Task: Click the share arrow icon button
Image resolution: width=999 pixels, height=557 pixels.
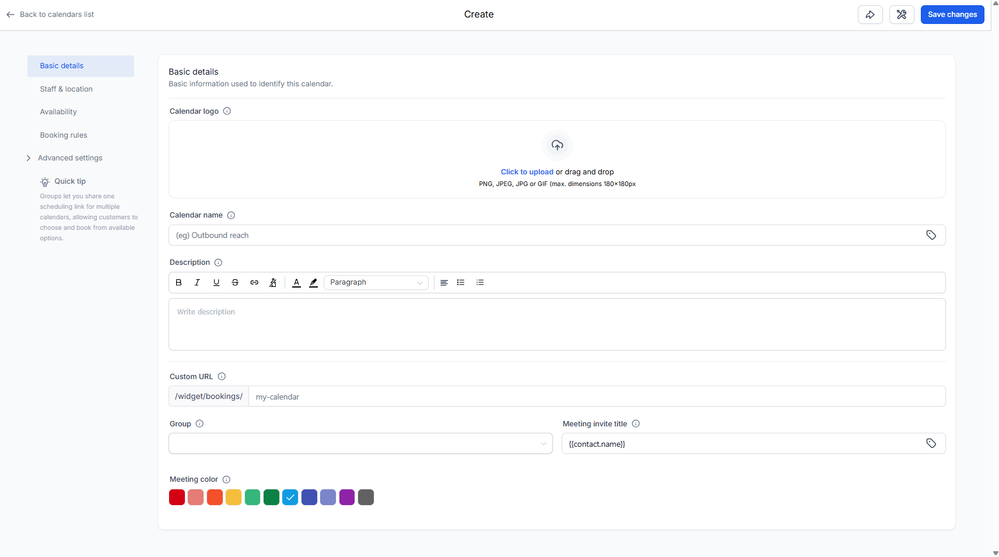Action: coord(870,15)
